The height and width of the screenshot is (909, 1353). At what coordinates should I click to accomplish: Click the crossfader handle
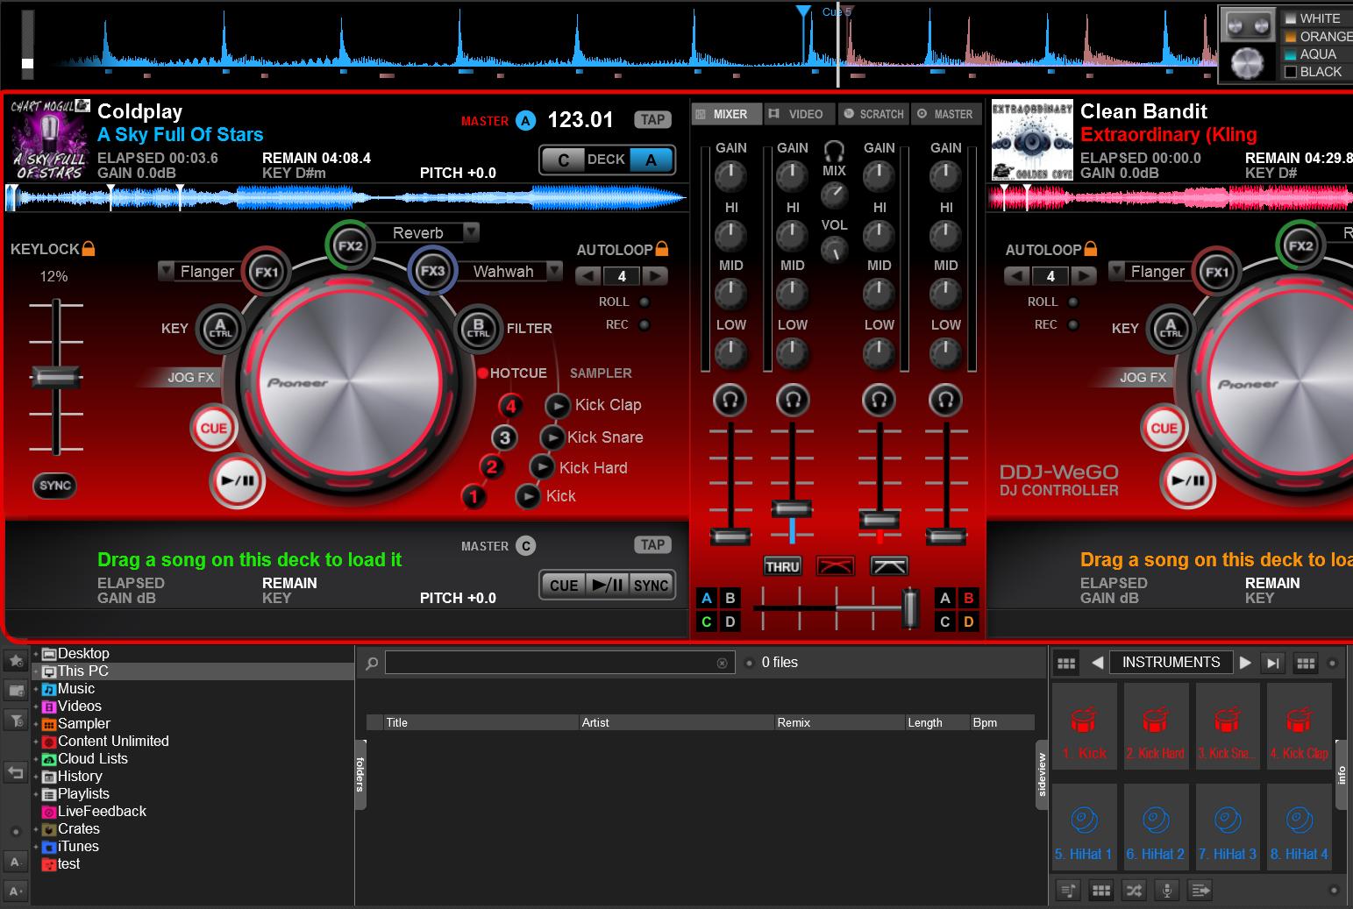(x=911, y=607)
